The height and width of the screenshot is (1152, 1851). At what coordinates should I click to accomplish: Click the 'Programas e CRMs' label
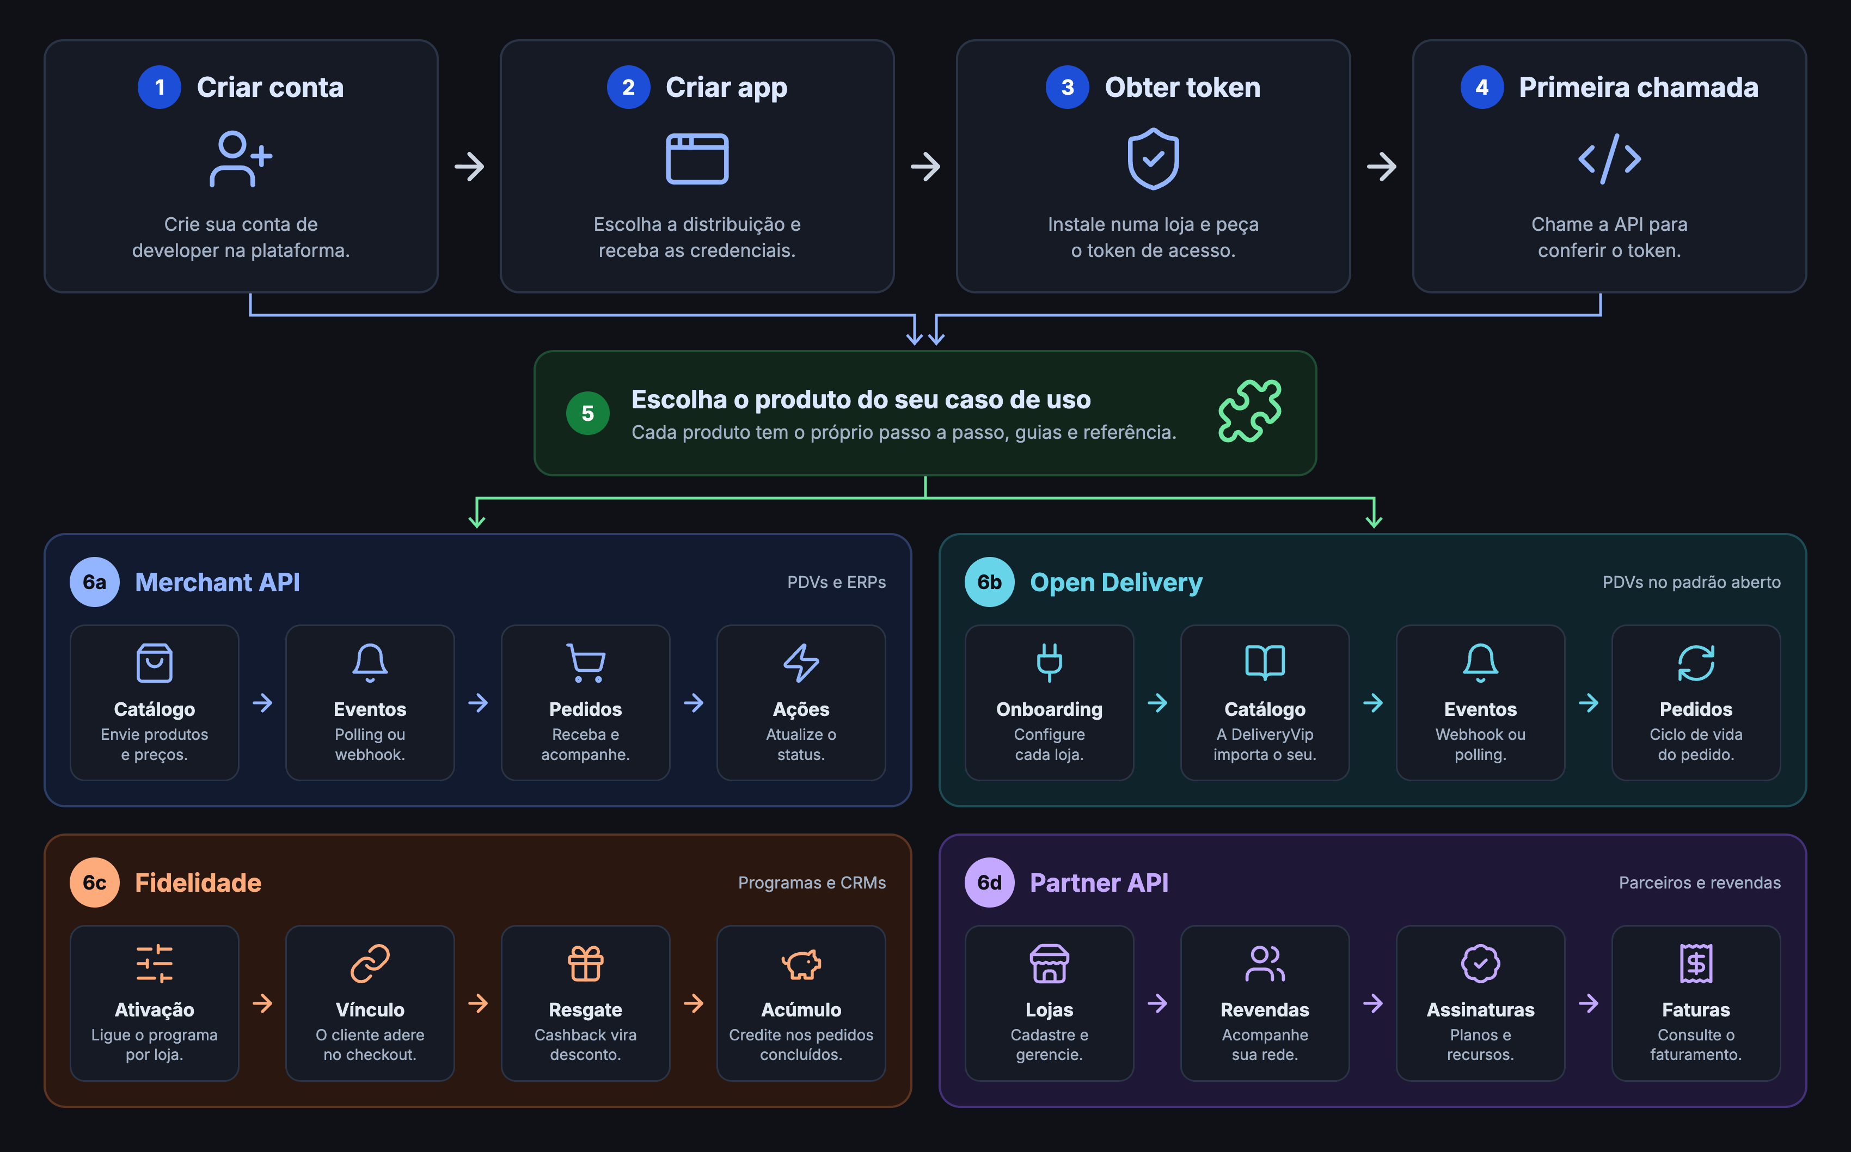click(x=812, y=883)
